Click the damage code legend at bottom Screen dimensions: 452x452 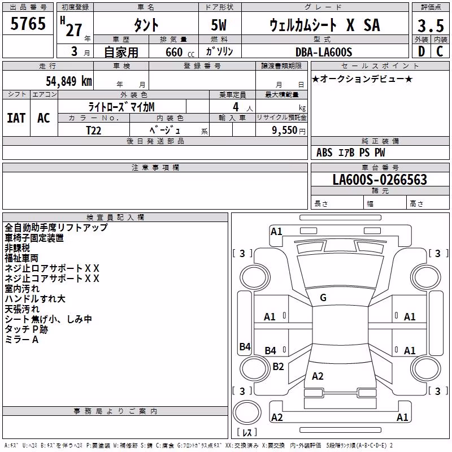198,445
